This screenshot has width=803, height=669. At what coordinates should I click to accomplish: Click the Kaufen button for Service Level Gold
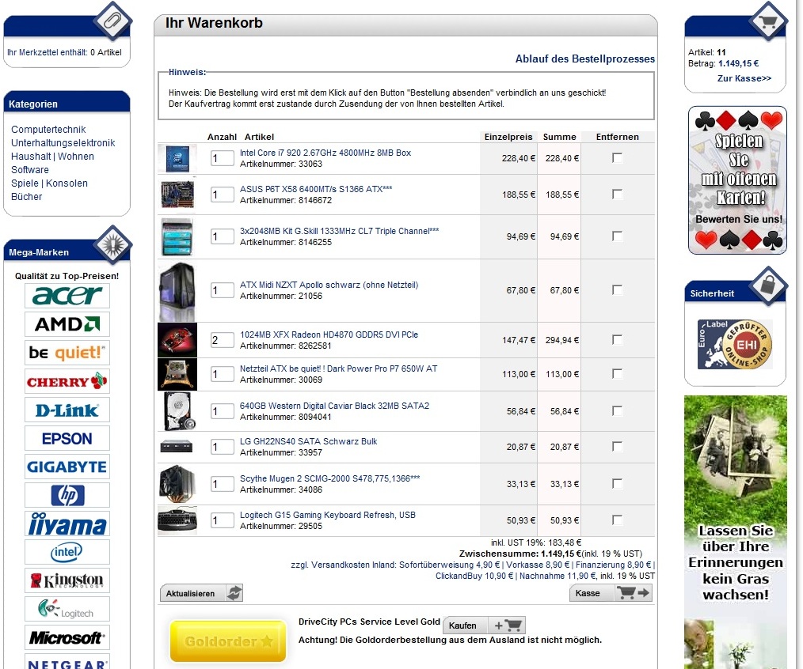coord(484,626)
